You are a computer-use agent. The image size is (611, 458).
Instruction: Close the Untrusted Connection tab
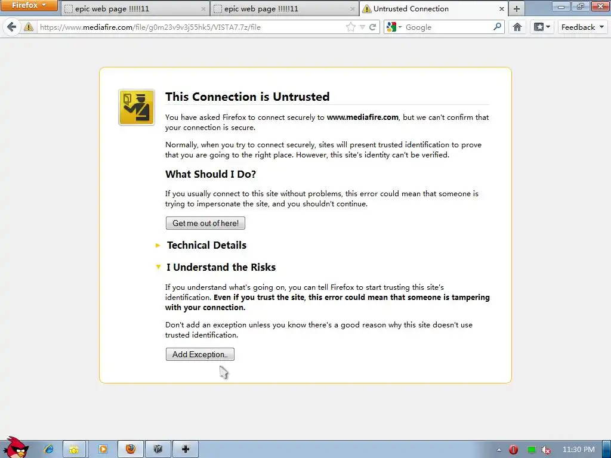tap(501, 8)
